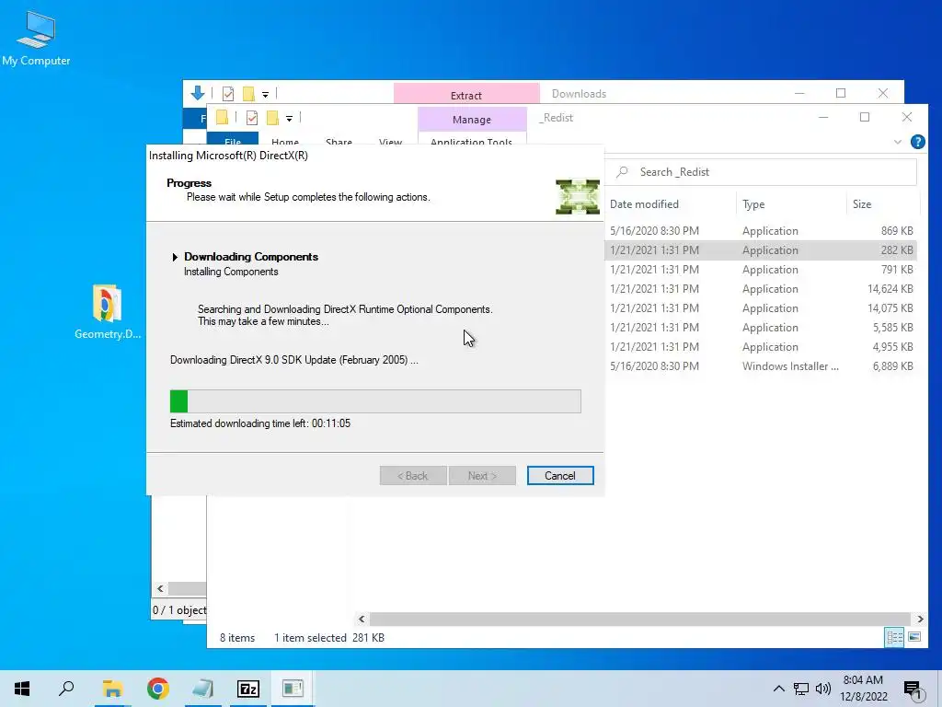942x707 pixels.
Task: Open the 7-Zip taskbar app
Action: 248,689
